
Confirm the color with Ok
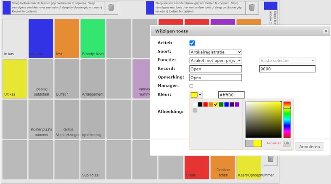coord(287,143)
